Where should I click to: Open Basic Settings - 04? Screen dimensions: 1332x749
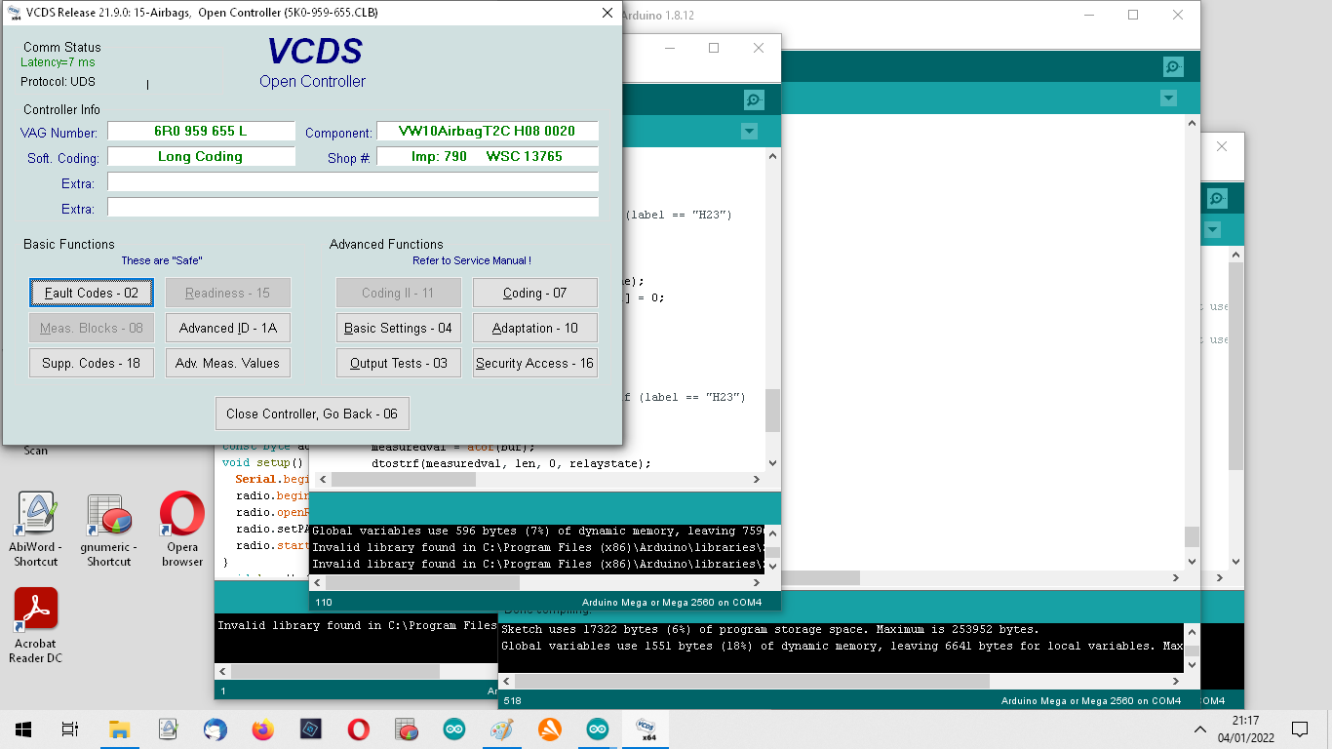tap(399, 328)
